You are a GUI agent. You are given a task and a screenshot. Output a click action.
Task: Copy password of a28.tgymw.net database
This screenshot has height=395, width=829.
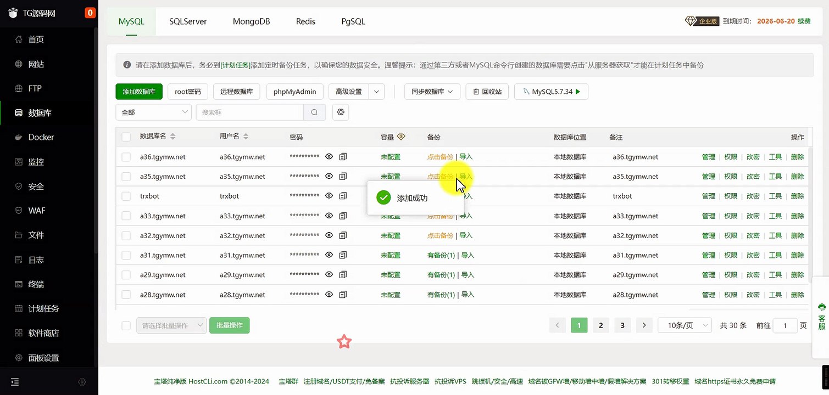click(x=343, y=295)
